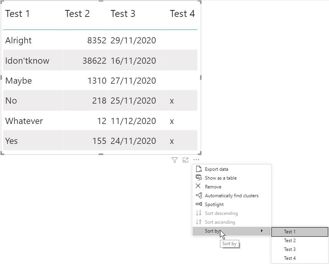Click the date 16/11/2020
329x264 pixels.
pos(133,61)
